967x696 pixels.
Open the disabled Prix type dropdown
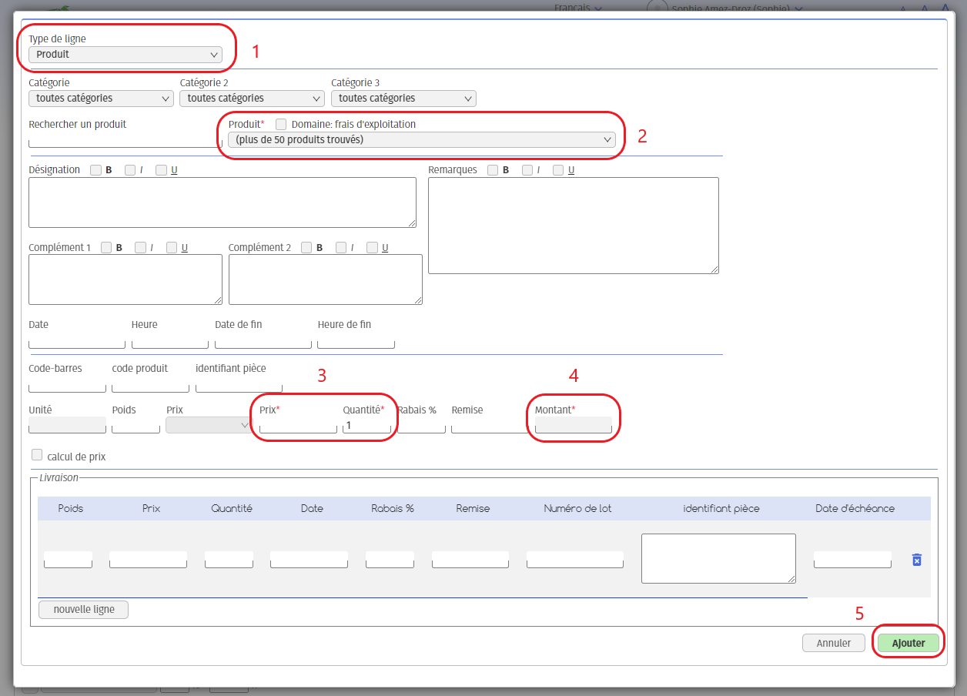pos(209,425)
